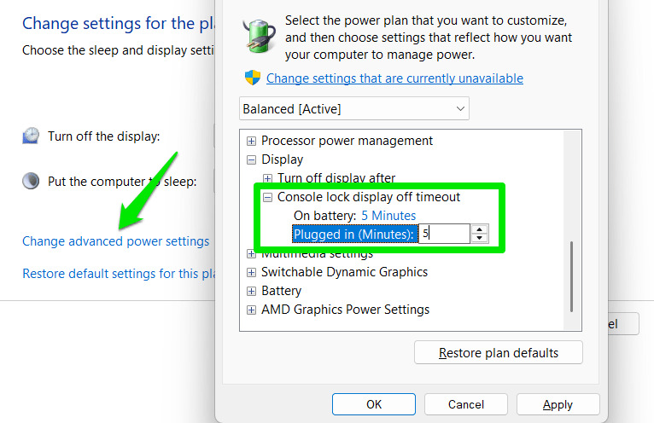Image resolution: width=654 pixels, height=423 pixels.
Task: Click the On battery 5 Minutes value
Action: coord(388,216)
